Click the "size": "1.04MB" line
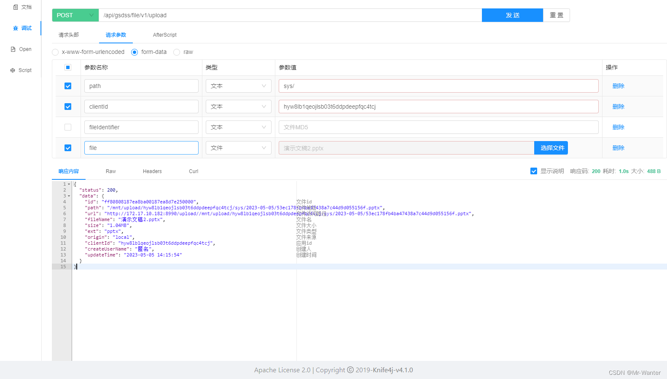Viewport: 667px width, 379px height. 108,225
